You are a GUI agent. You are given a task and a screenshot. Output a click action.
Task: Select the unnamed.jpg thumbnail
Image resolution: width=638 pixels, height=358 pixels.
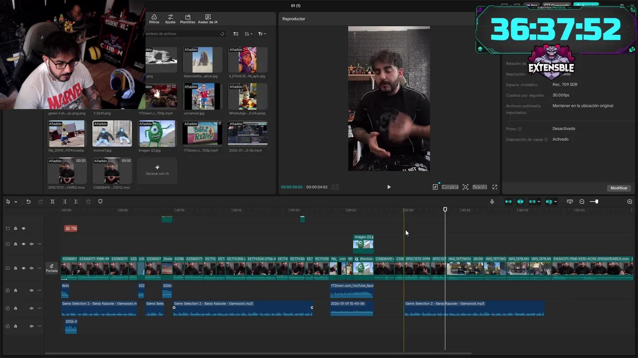(202, 96)
